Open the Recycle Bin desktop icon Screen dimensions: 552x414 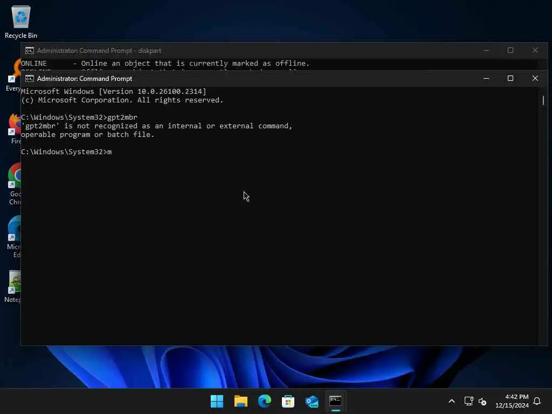pyautogui.click(x=21, y=22)
